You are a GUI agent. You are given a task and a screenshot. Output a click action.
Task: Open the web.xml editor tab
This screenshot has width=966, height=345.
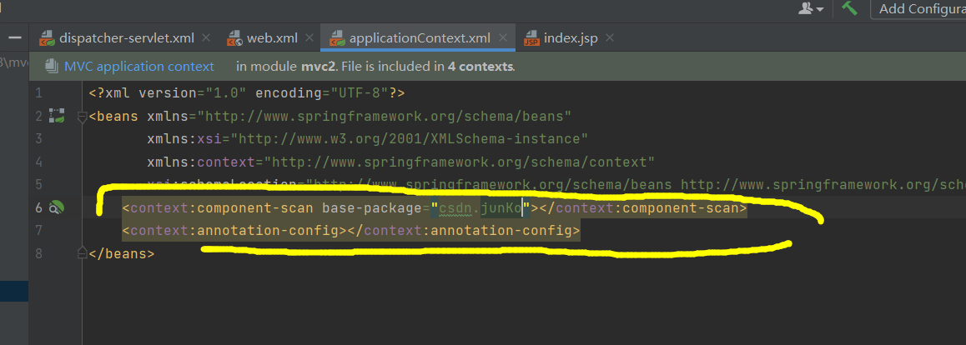pos(272,38)
